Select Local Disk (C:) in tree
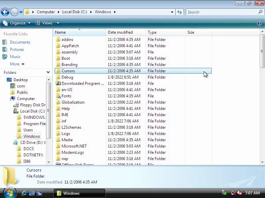The height and width of the screenshot is (198, 265). click(x=32, y=111)
